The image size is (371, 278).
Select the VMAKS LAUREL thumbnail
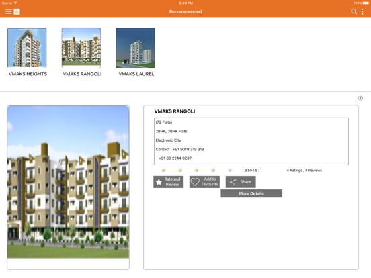(x=135, y=48)
